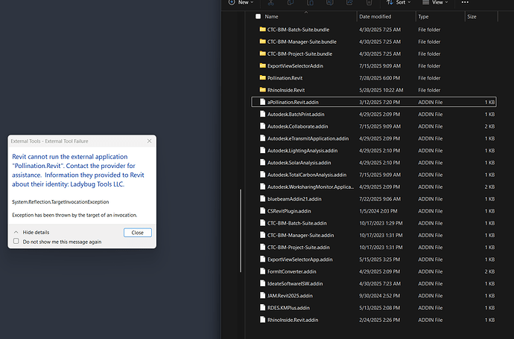
Task: Collapse error info via Hide details
Action: coord(32,233)
